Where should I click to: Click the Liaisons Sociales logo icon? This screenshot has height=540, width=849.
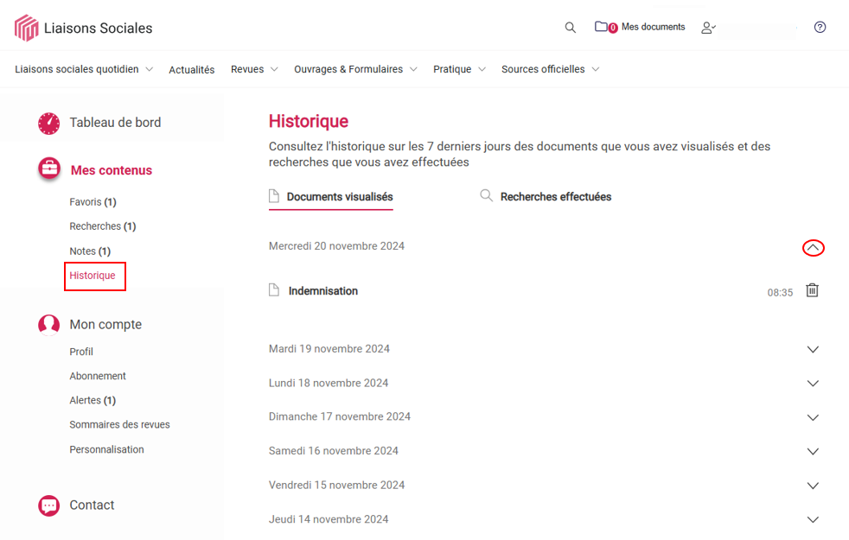[x=26, y=28]
